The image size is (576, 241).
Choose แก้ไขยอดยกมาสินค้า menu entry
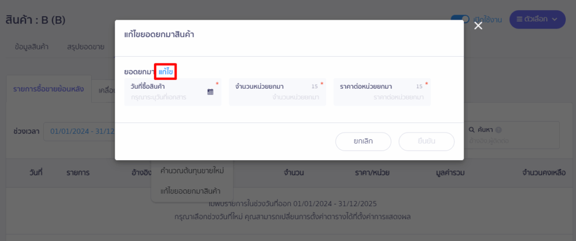[190, 191]
